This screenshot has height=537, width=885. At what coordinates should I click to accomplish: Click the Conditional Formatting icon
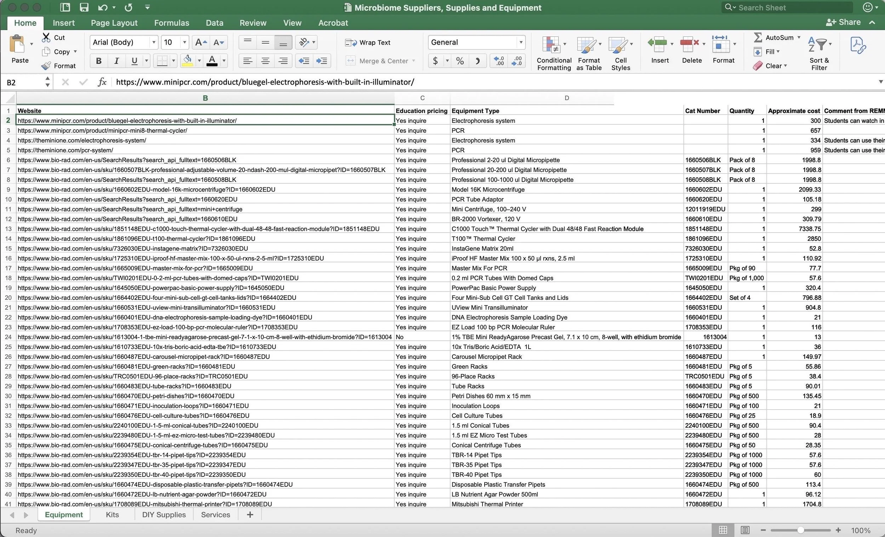(x=551, y=45)
